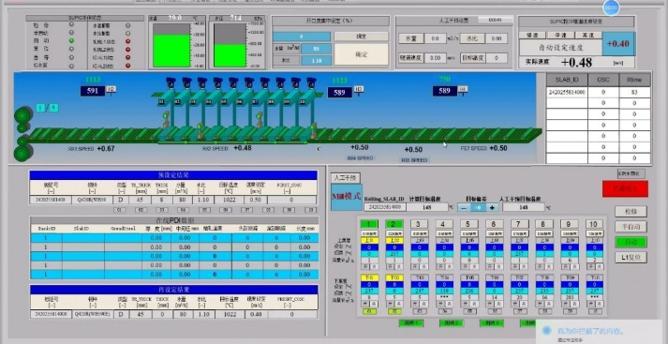Viewport: 668px width, 344px height.
Task: Click the 人工干预目标温度 input field
Action: pyautogui.click(x=523, y=207)
